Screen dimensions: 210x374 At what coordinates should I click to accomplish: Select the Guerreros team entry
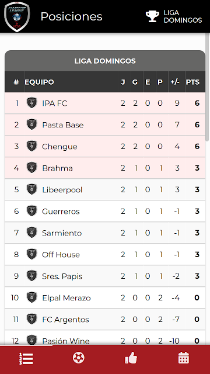point(105,211)
